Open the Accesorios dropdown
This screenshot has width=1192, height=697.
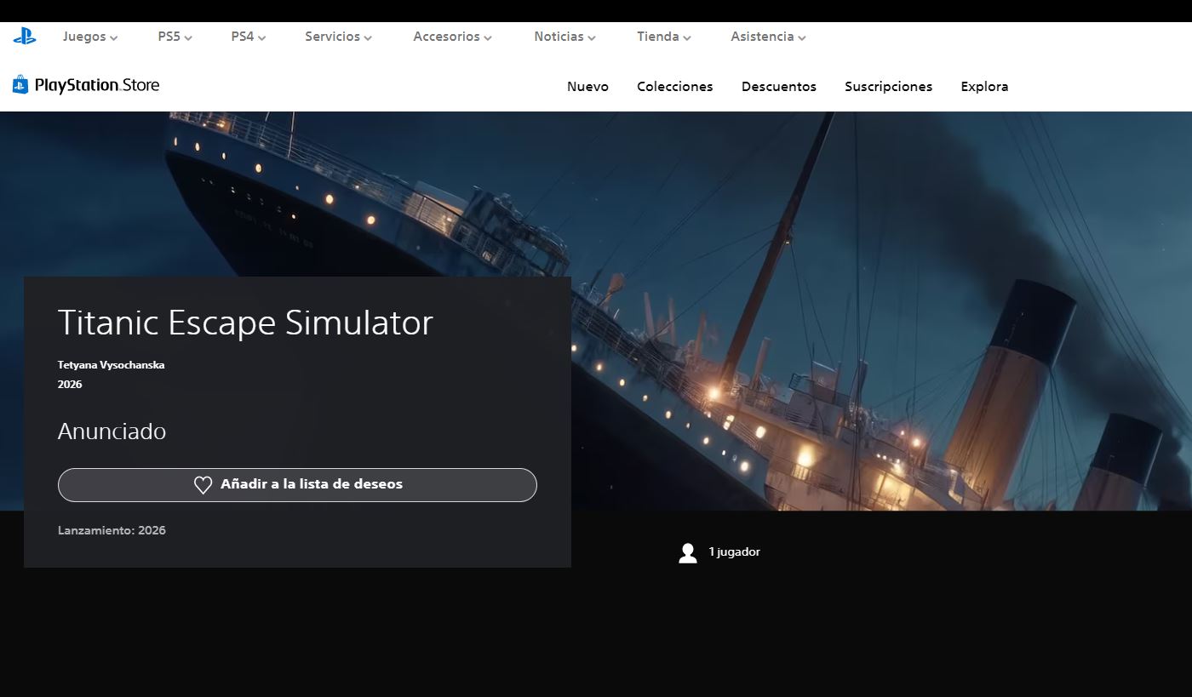(x=453, y=37)
